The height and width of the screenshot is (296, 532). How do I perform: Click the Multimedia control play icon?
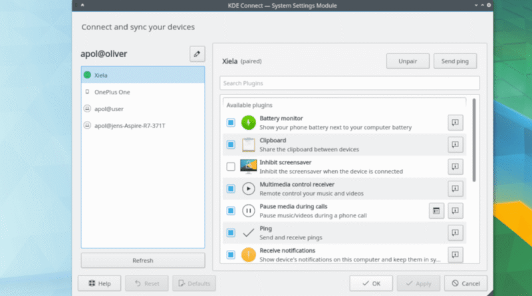pyautogui.click(x=248, y=189)
